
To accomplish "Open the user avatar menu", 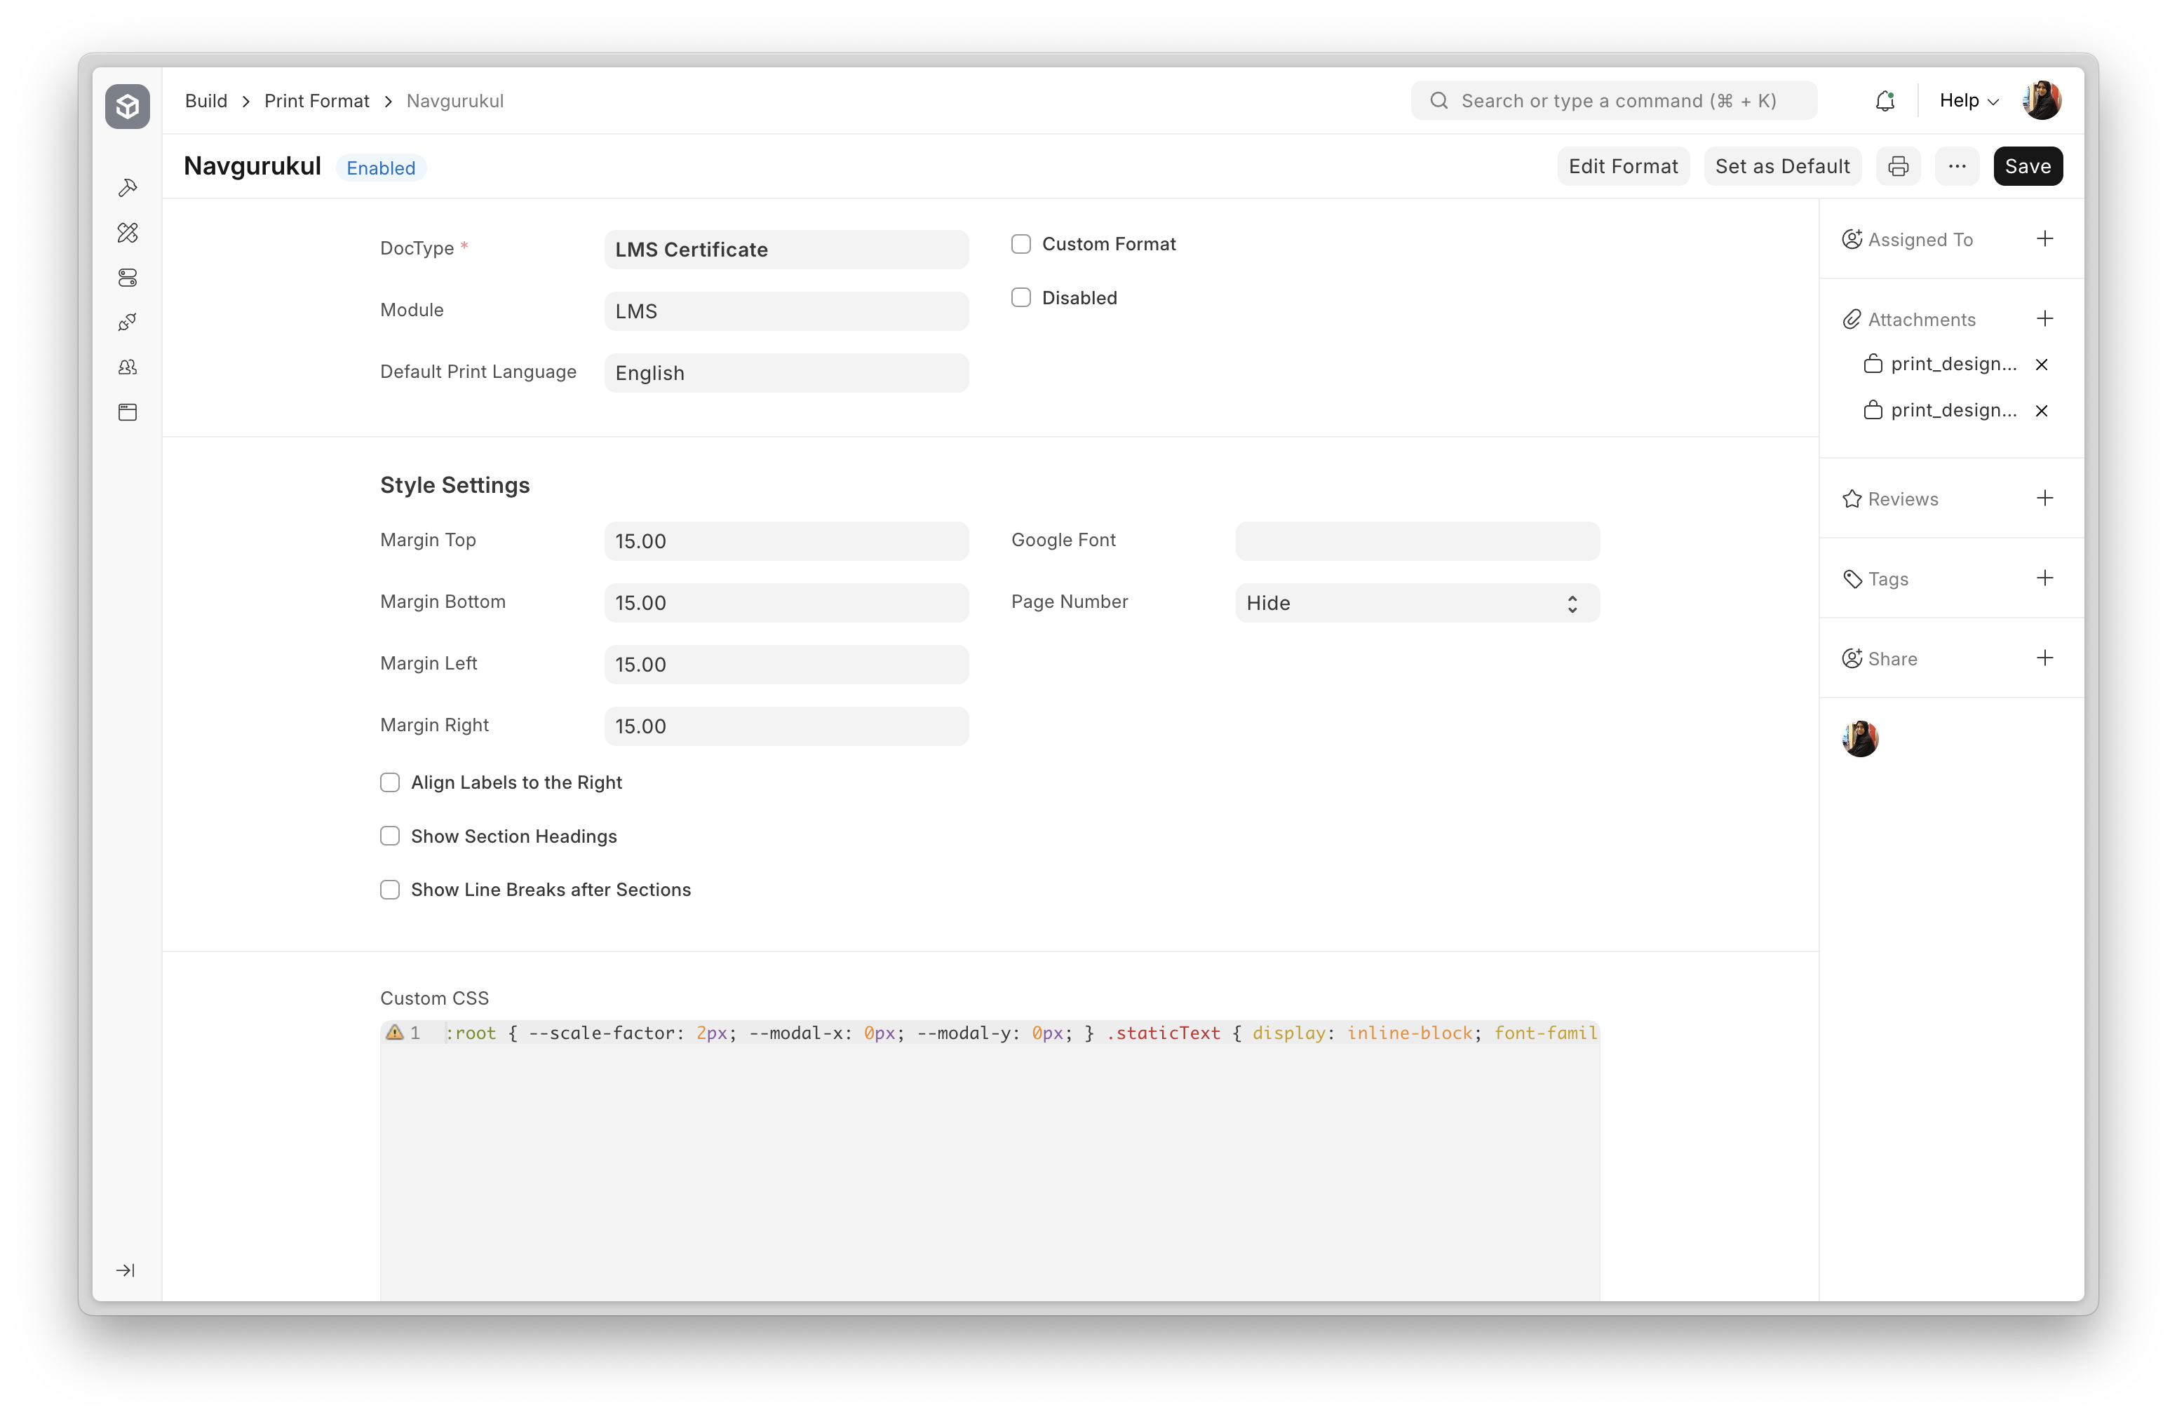I will pos(2042,100).
